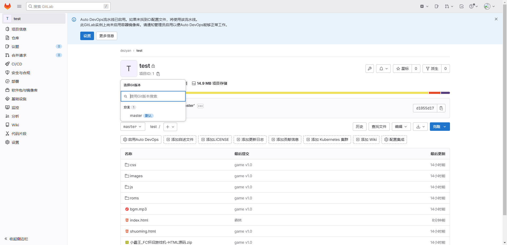Open the merge requests dropdown in the top bar

pyautogui.click(x=449, y=6)
